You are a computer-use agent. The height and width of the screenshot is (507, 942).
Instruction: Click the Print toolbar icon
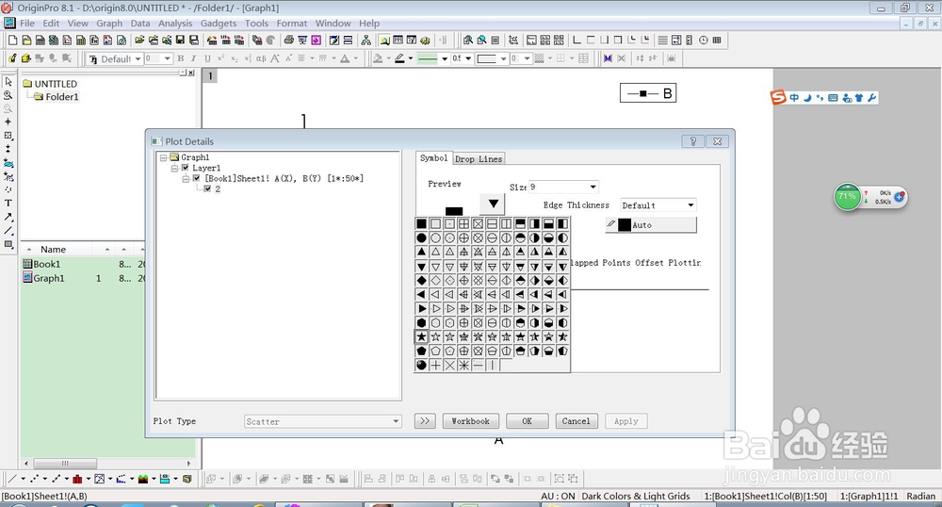click(x=288, y=41)
